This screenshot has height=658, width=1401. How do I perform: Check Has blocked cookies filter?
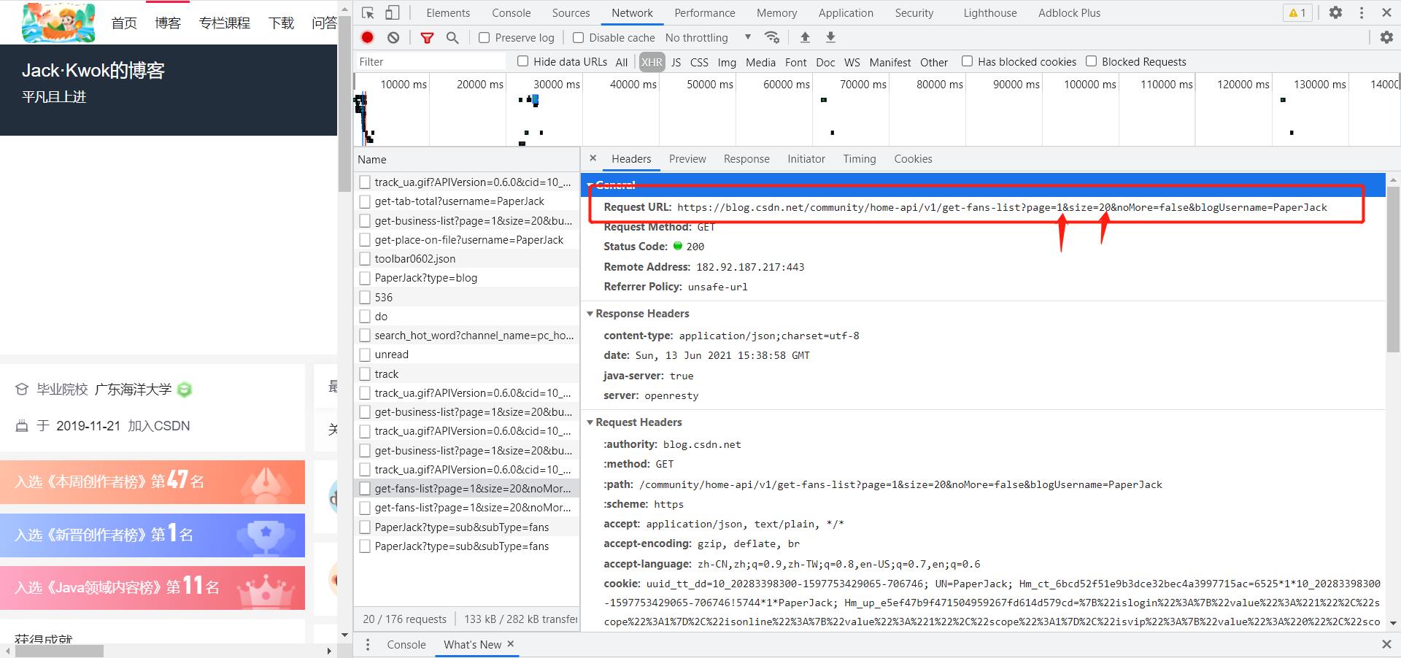coord(967,61)
